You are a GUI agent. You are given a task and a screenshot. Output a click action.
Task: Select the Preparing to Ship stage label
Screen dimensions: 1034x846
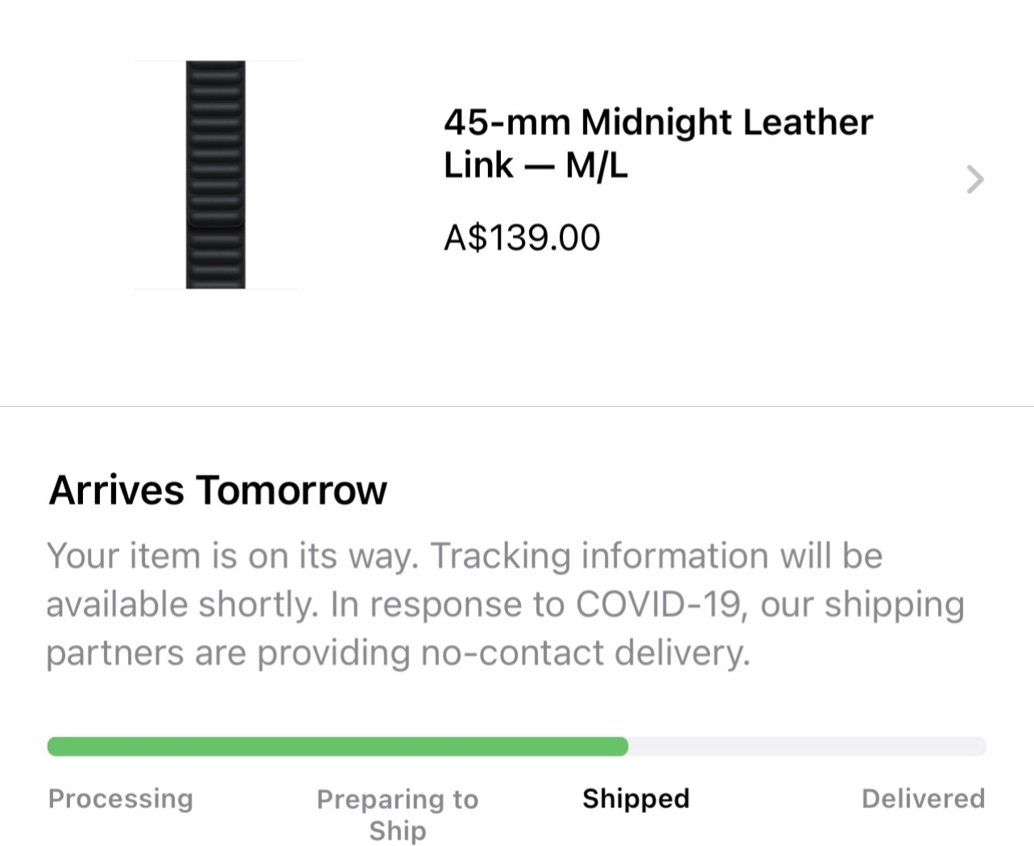click(x=398, y=815)
